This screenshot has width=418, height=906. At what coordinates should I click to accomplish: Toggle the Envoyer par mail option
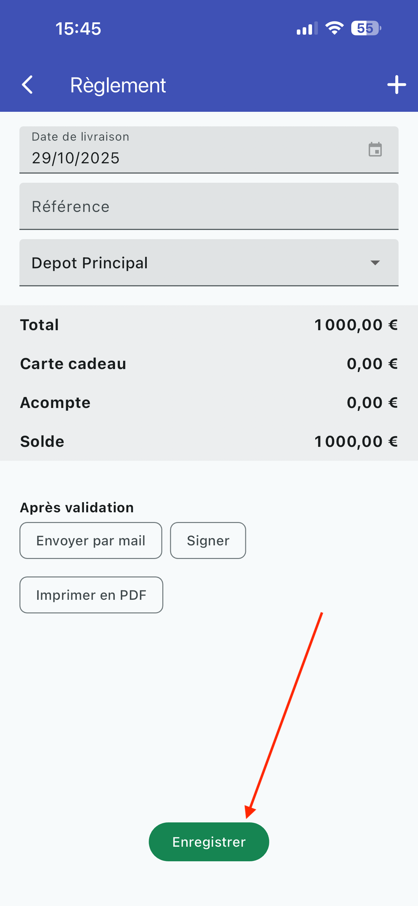tap(91, 540)
